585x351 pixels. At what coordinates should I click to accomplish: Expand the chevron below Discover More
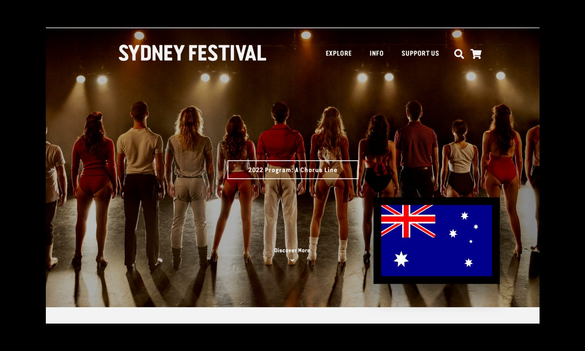292,260
